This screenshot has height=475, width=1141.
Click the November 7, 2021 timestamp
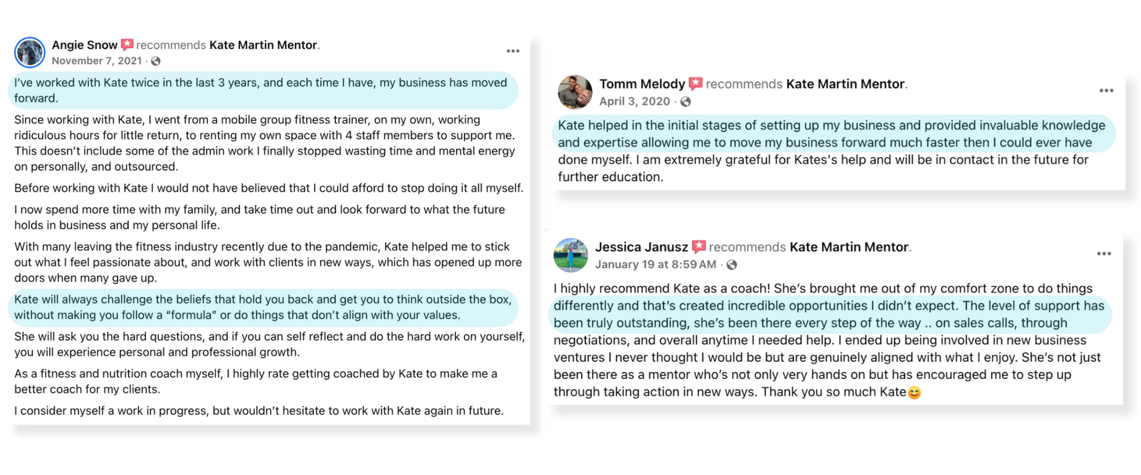[97, 61]
